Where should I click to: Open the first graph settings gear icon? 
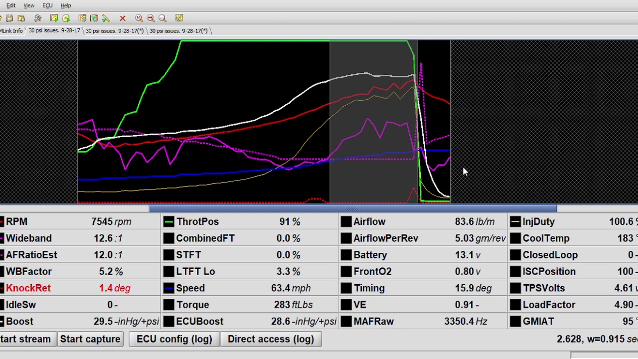pos(82,18)
